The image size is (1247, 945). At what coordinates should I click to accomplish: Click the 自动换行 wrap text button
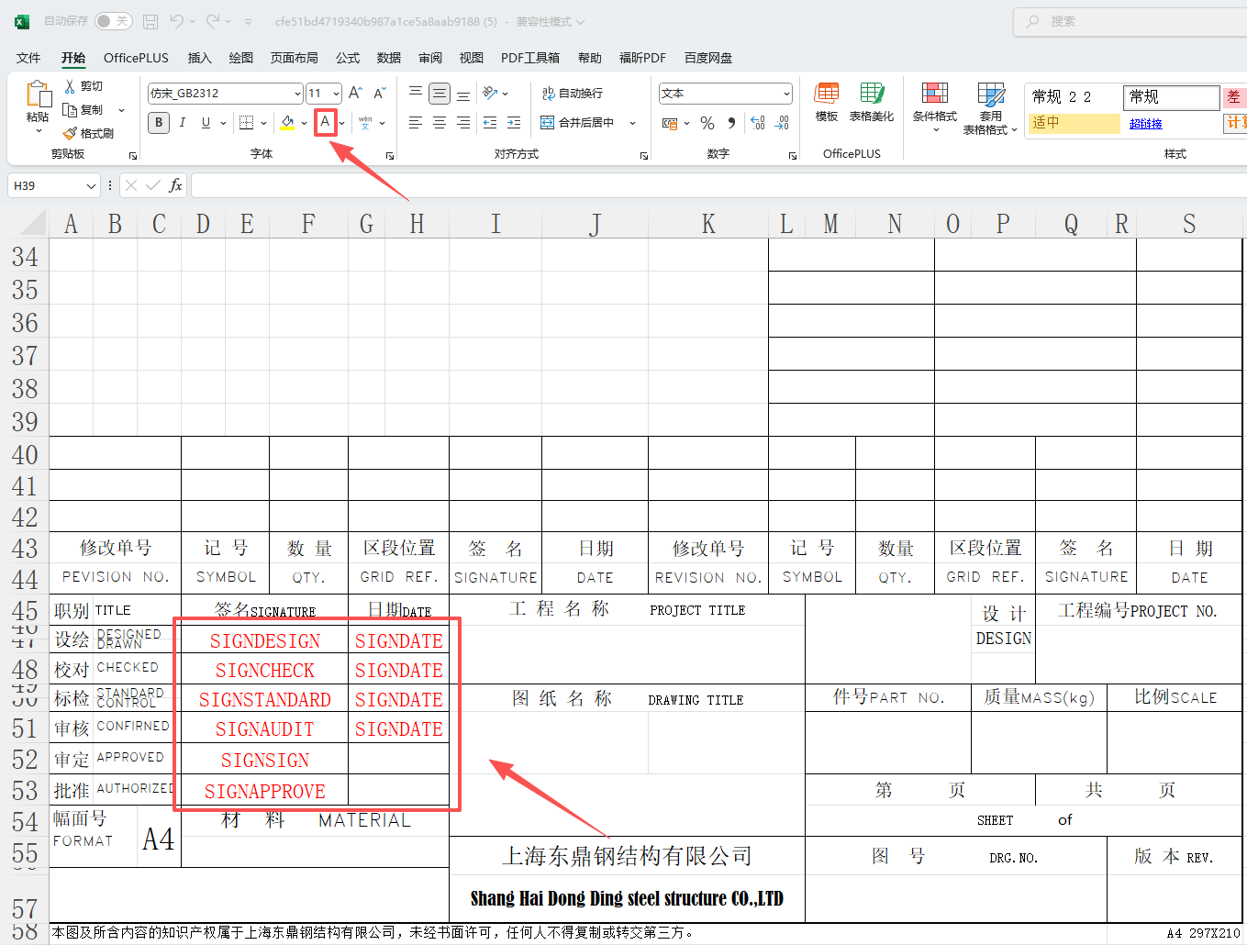click(573, 94)
